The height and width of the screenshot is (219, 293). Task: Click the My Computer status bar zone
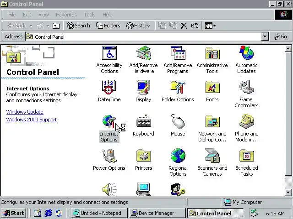click(x=257, y=202)
